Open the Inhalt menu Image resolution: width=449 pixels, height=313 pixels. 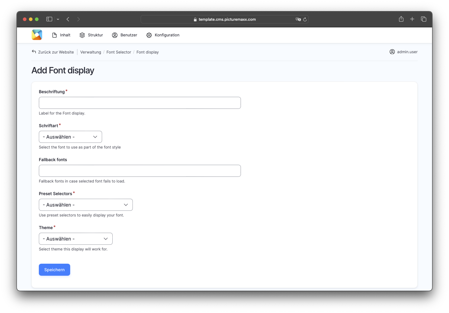61,35
